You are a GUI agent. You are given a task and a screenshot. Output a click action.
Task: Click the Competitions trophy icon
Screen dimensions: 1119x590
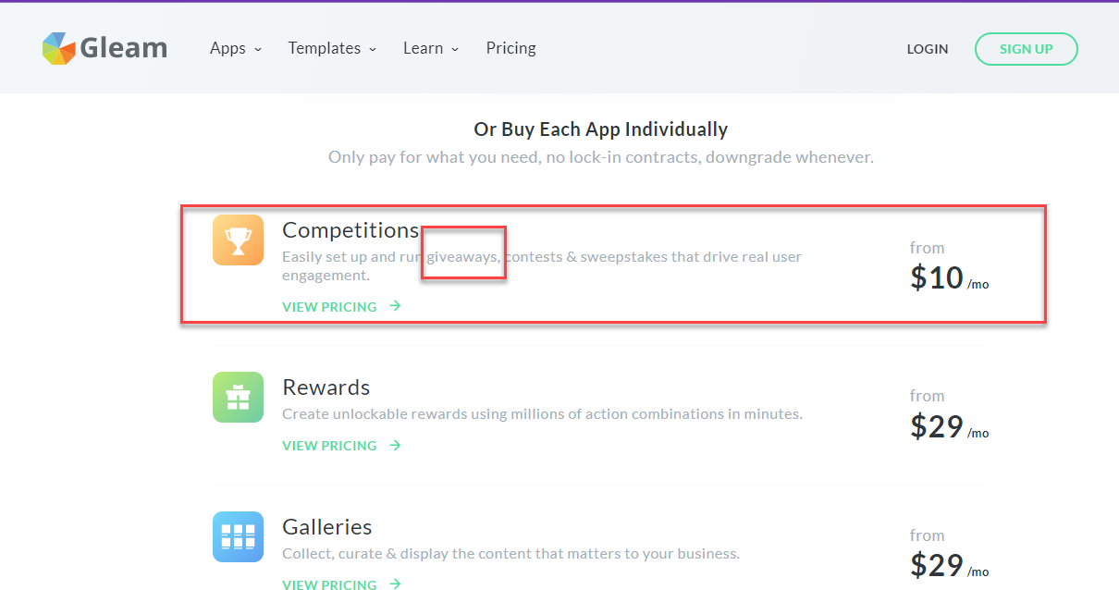pyautogui.click(x=238, y=240)
